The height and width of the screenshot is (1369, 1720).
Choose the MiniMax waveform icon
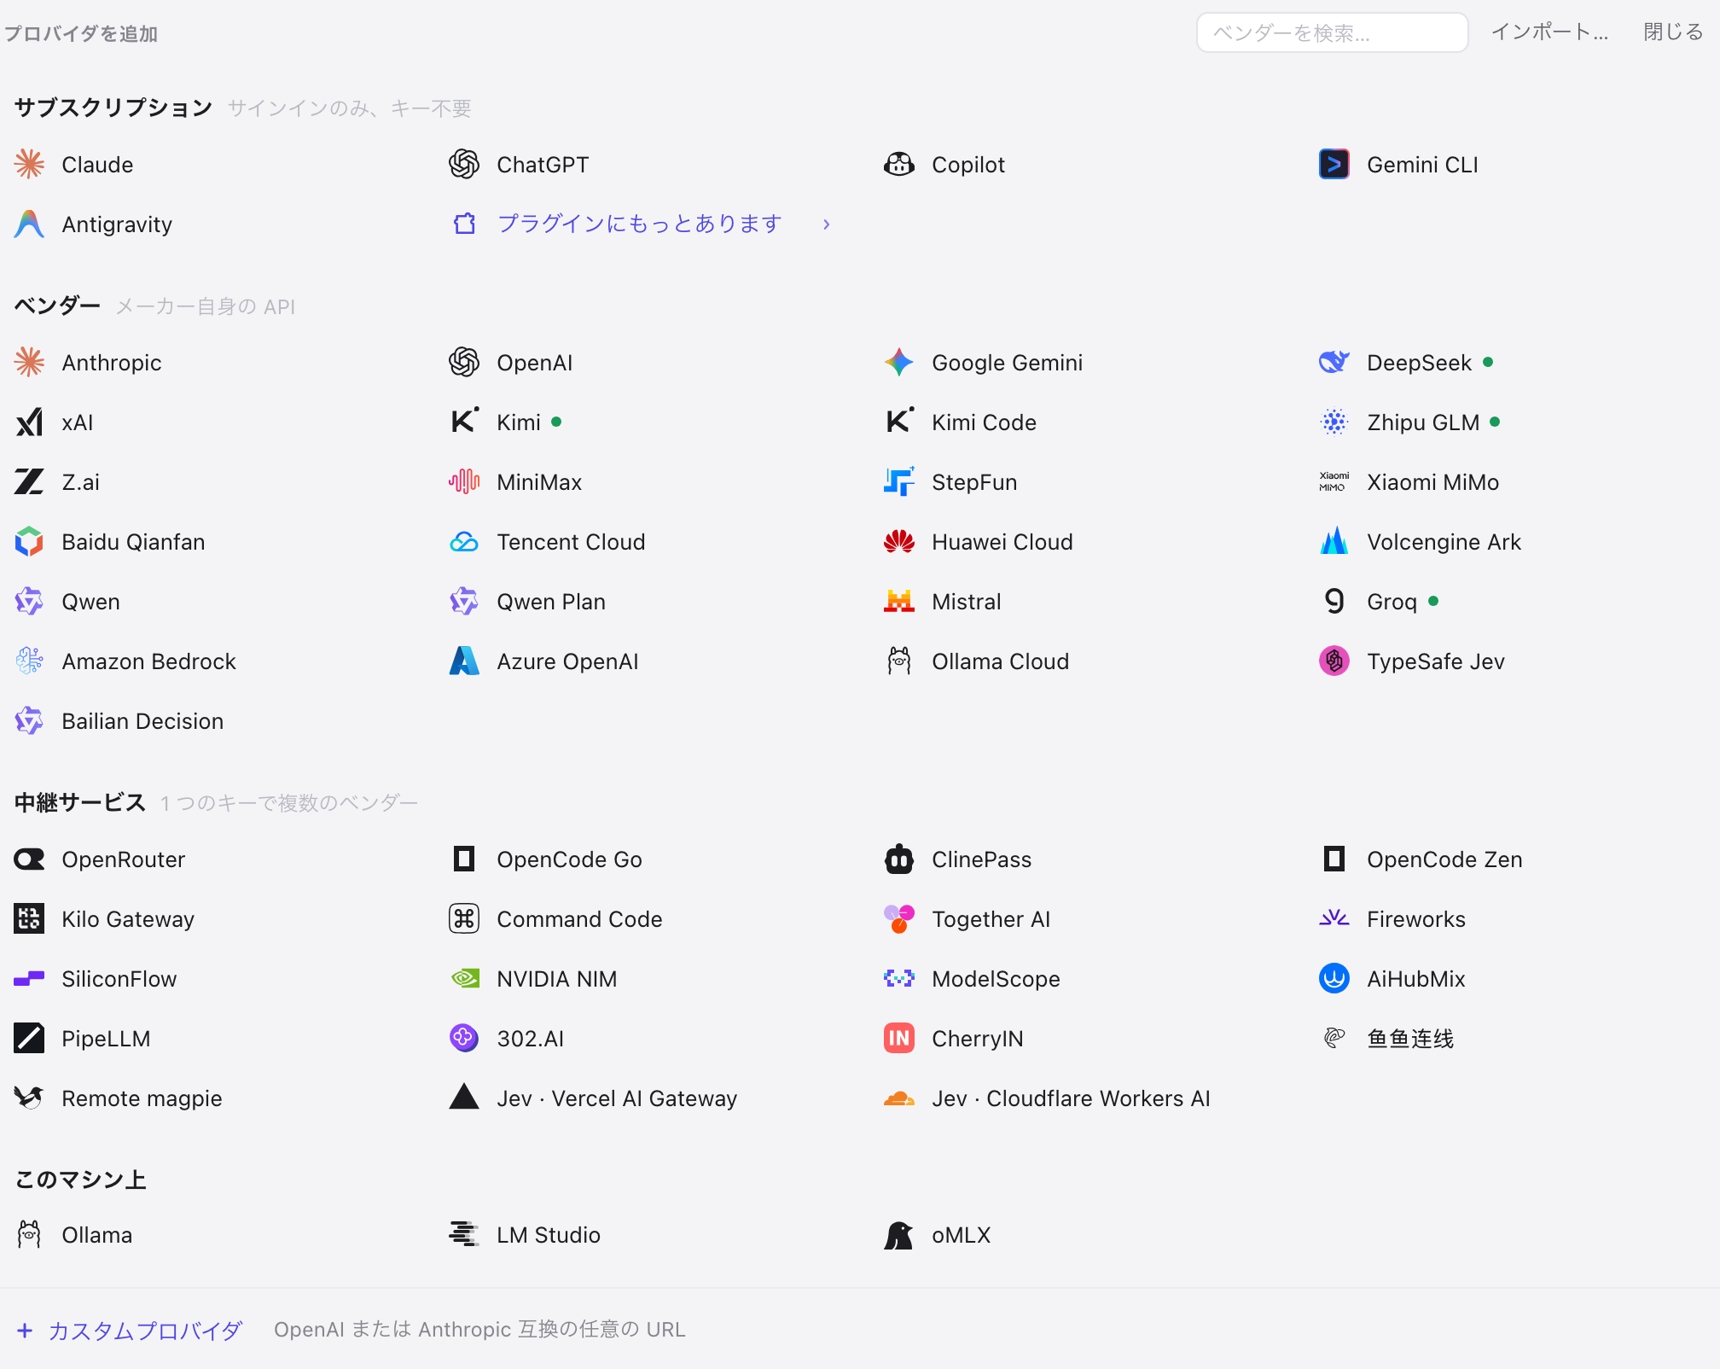[464, 481]
